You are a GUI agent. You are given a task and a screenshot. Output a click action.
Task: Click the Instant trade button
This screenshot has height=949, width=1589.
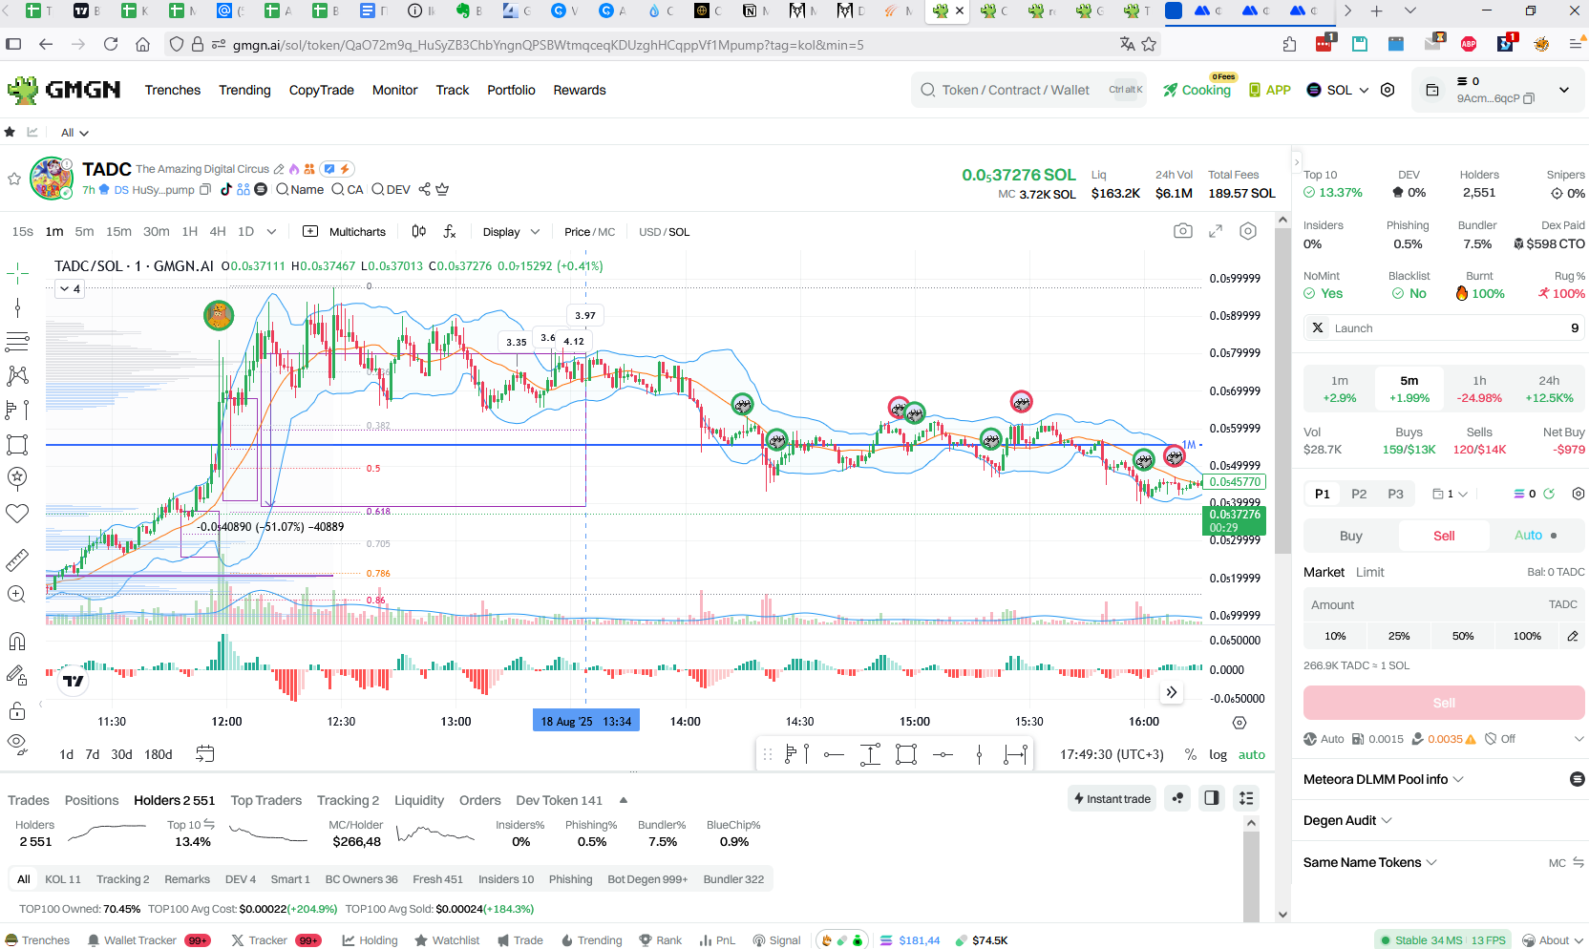(1112, 798)
